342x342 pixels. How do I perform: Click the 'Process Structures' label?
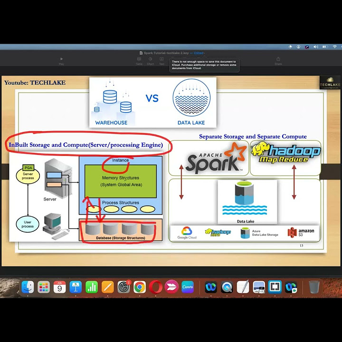point(120,203)
